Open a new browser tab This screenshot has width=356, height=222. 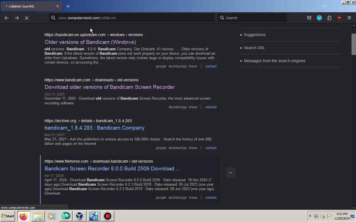tap(68, 6)
